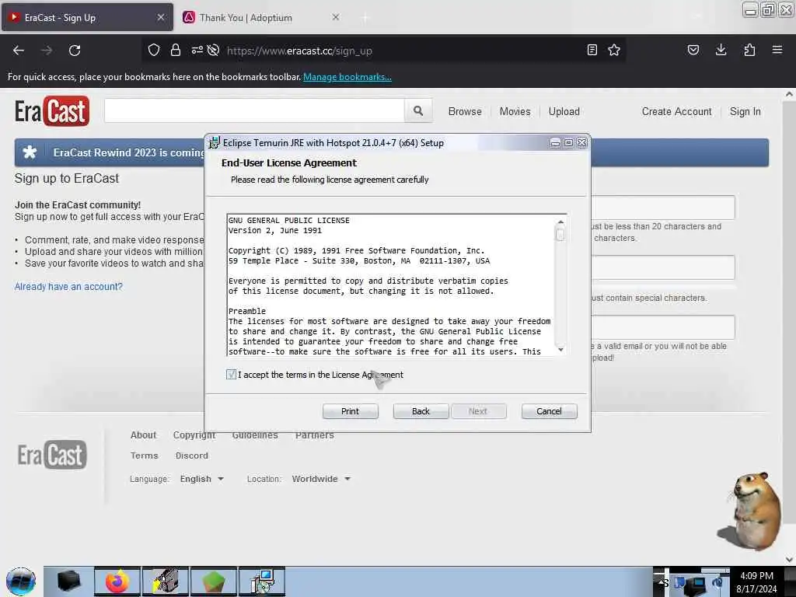Open the permissions icon in address bar

197,50
